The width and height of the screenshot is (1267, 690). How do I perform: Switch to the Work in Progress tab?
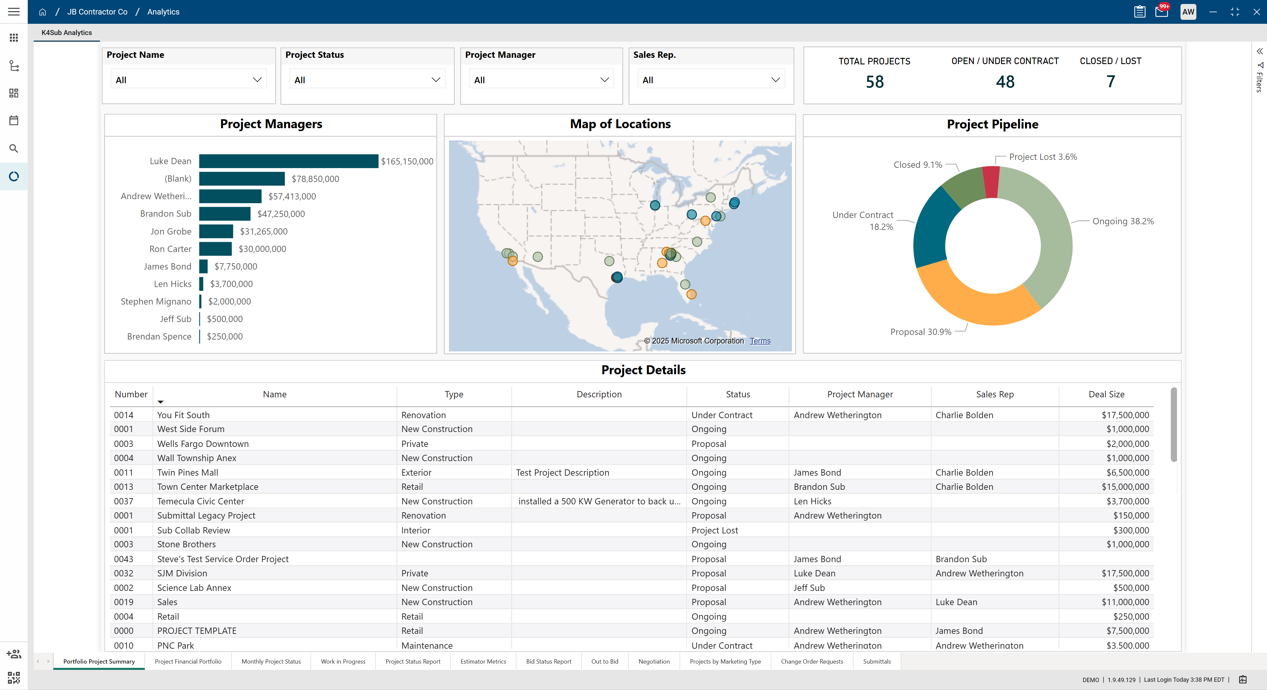pos(343,662)
